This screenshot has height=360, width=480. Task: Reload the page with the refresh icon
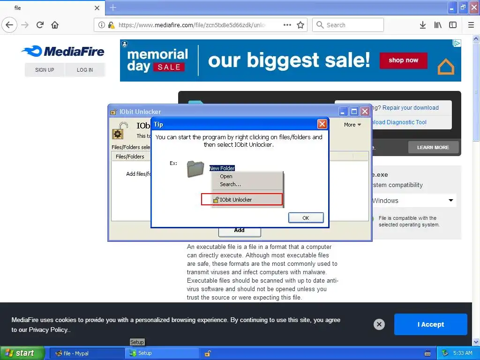click(x=40, y=25)
